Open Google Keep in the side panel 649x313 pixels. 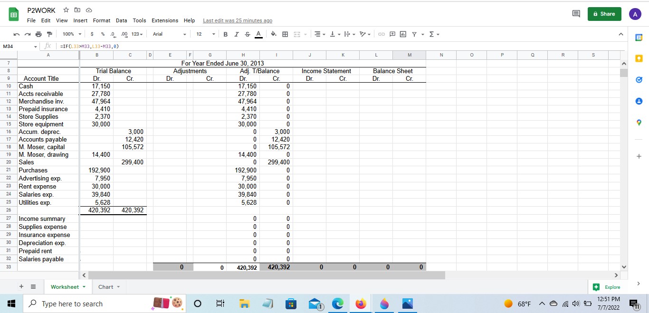coord(639,58)
